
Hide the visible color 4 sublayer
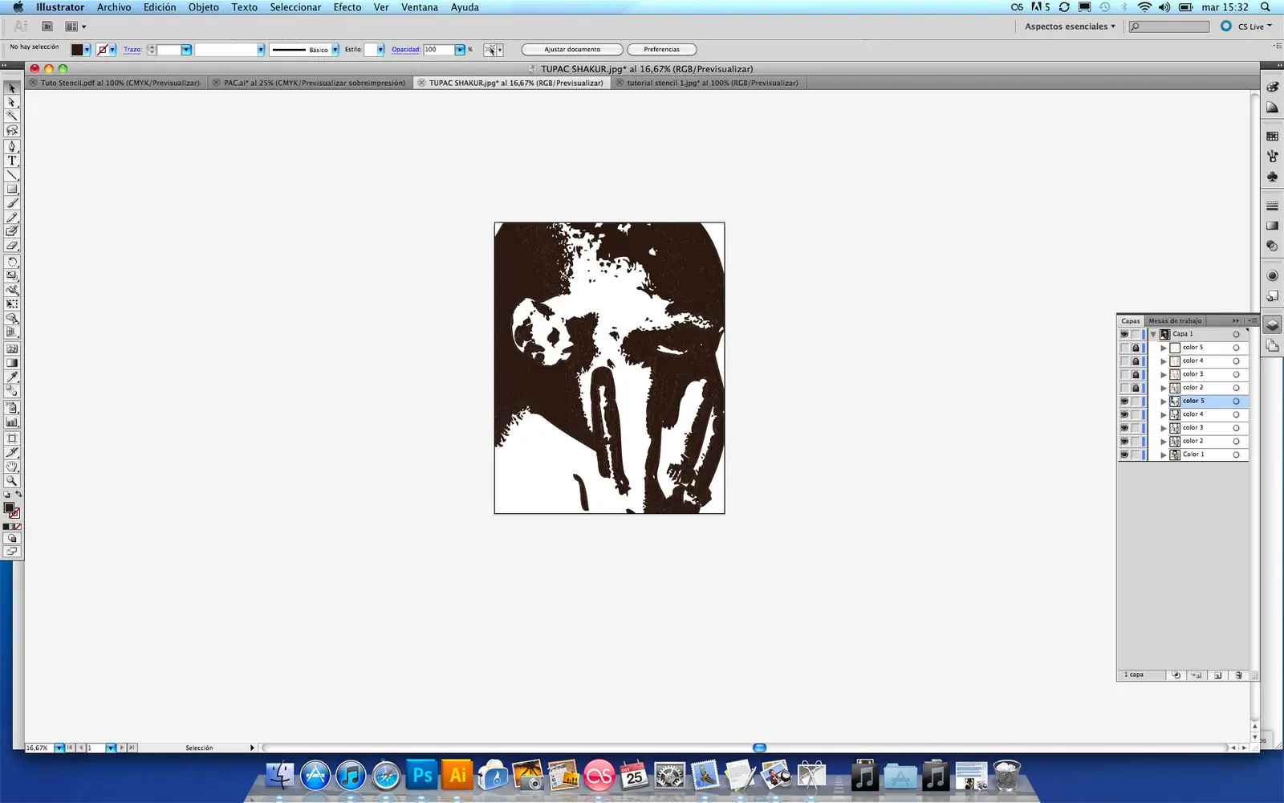1124,414
